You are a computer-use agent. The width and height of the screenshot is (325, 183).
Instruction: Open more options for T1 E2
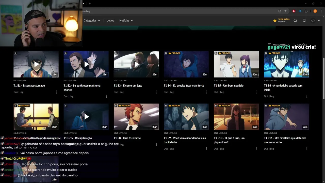pyautogui.click(x=106, y=96)
